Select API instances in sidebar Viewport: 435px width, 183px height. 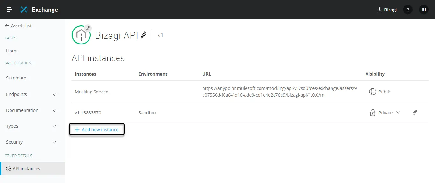[32, 169]
